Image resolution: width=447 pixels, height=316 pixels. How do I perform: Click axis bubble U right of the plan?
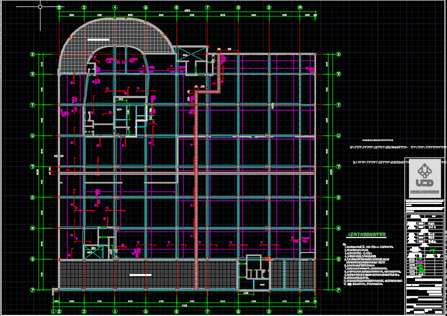pos(338,136)
